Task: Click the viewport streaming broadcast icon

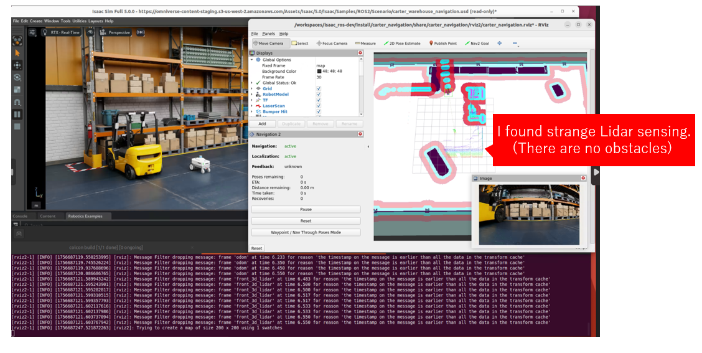Action: coord(141,32)
